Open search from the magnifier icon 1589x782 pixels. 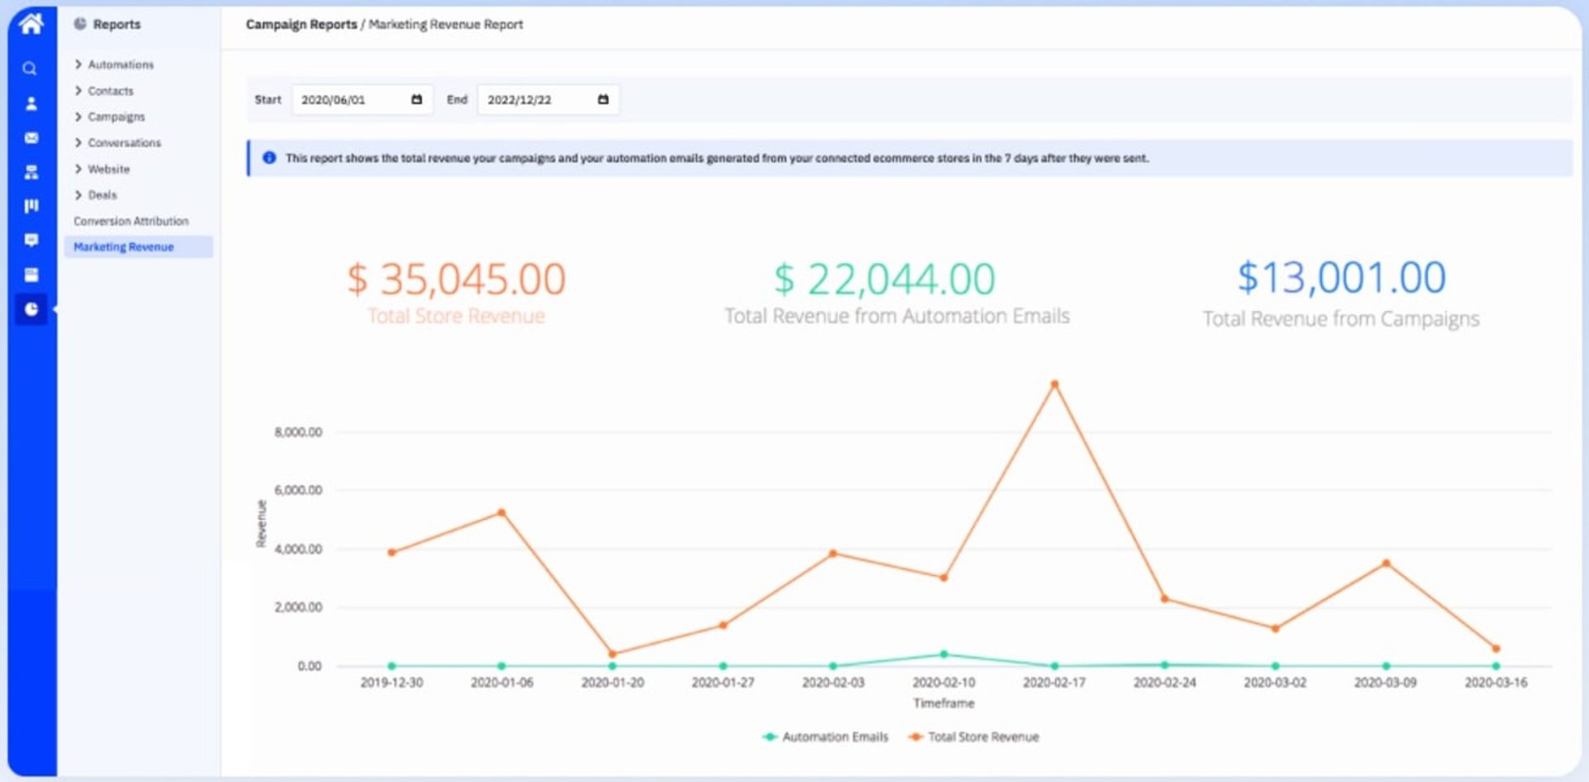click(30, 69)
